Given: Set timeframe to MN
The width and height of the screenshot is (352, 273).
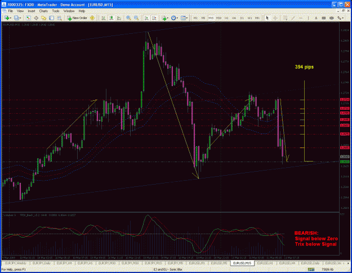Looking at the screenshot, I should click(x=257, y=18).
